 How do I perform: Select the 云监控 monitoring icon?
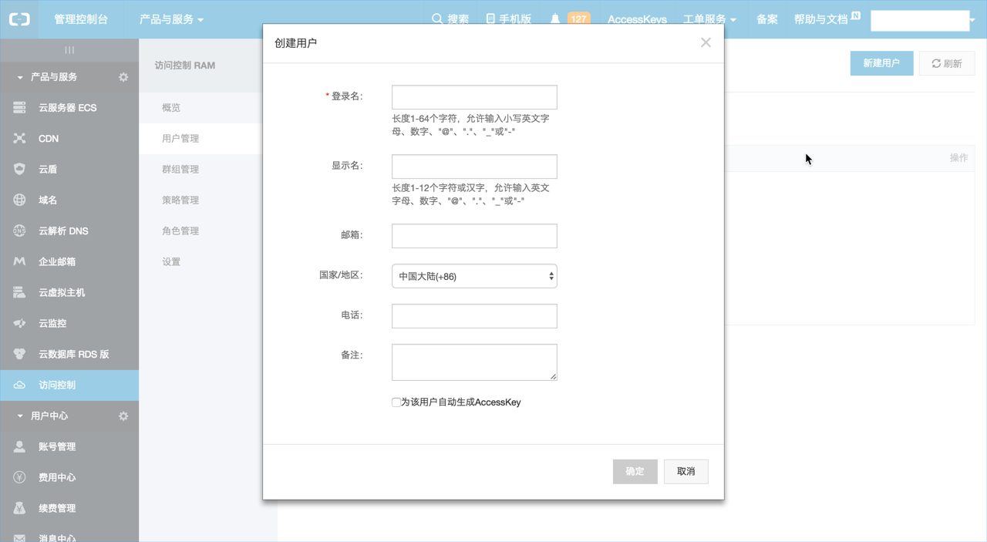pos(19,324)
